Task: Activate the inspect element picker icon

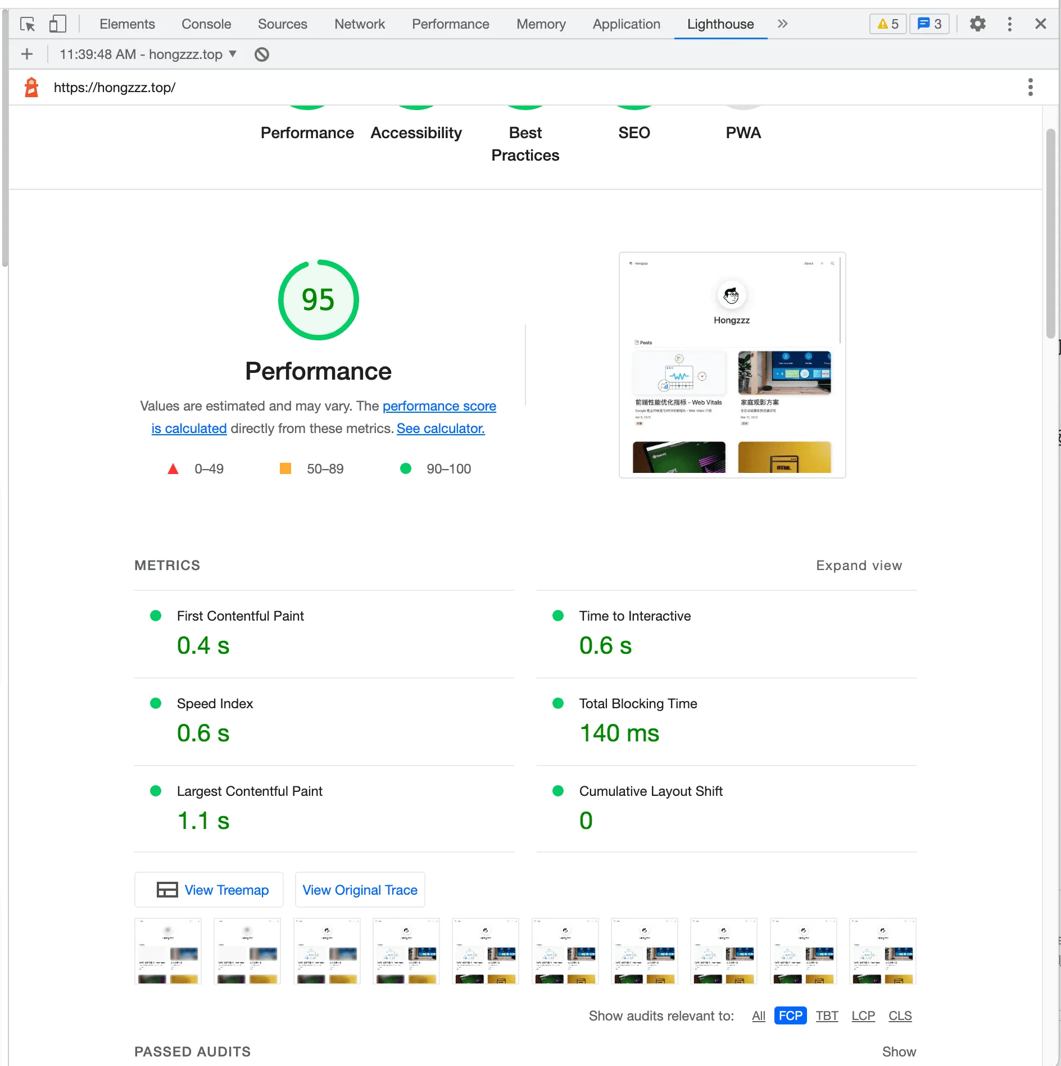Action: pos(27,24)
